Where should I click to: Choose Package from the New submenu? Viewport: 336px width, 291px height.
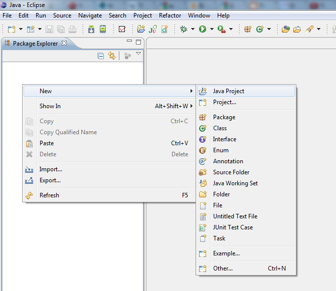246,117
